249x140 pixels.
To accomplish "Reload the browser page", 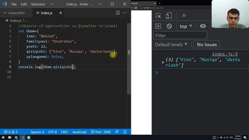I will coord(136,8).
